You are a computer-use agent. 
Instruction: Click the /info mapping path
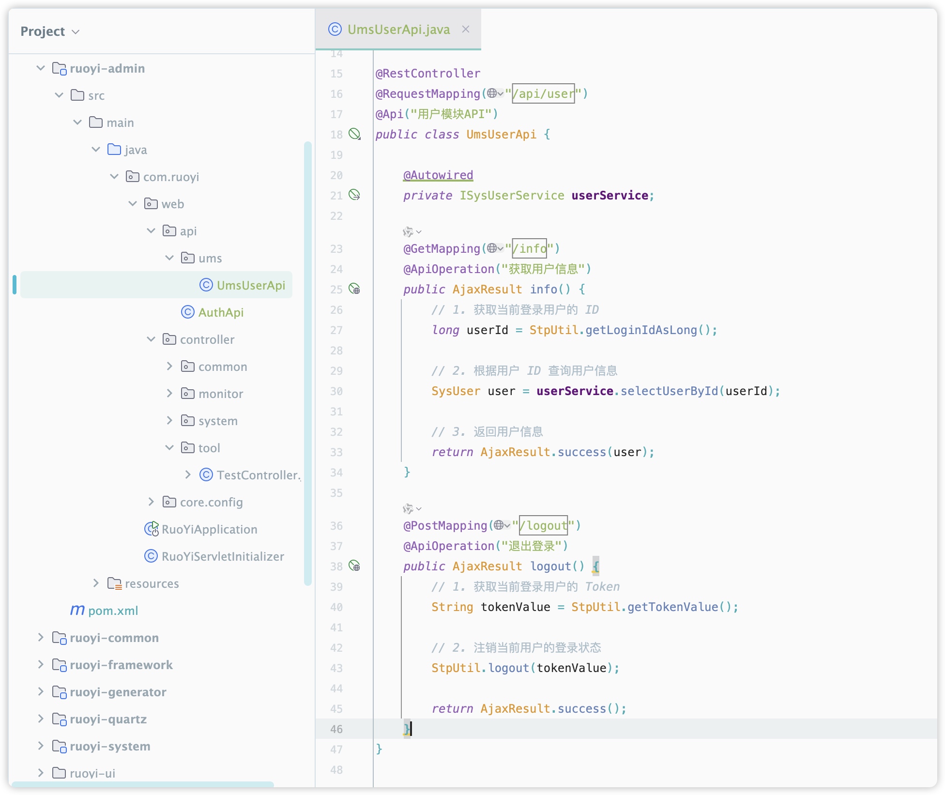point(529,248)
